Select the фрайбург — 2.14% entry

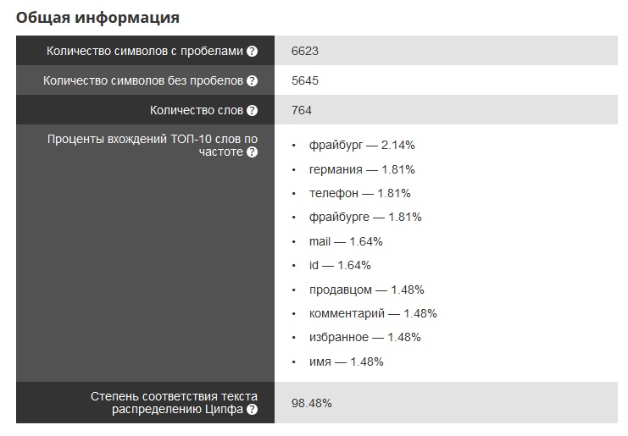tap(362, 145)
